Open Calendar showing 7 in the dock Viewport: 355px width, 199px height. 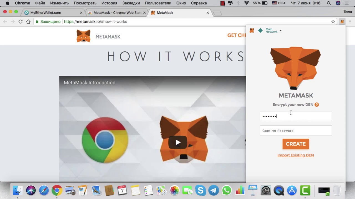122,190
